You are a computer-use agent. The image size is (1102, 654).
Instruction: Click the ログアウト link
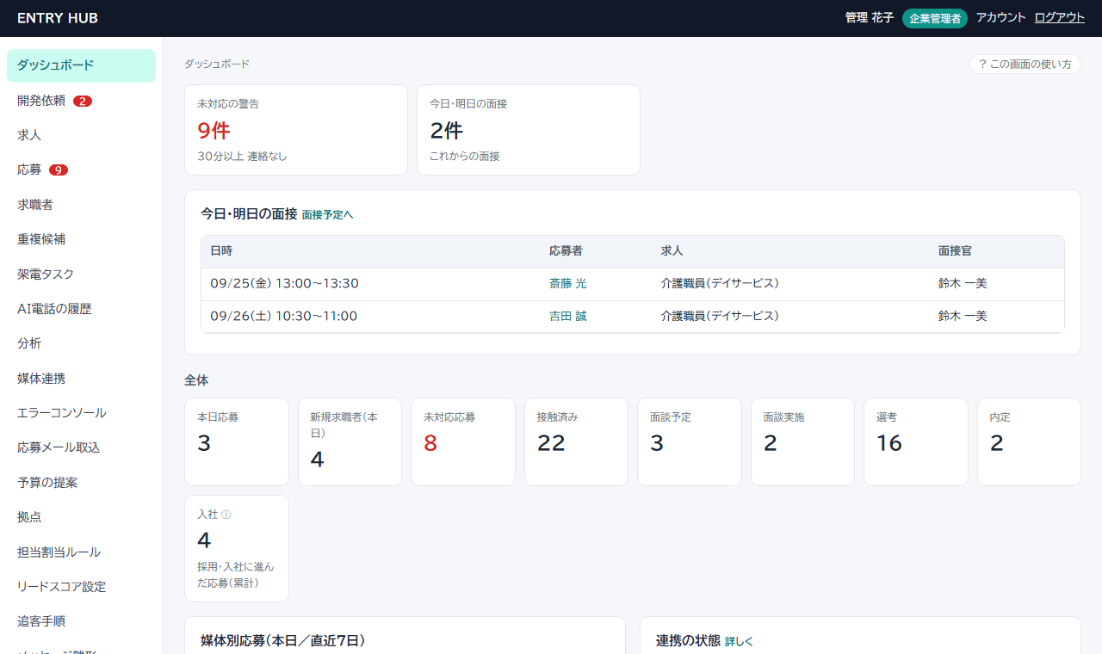pyautogui.click(x=1060, y=17)
